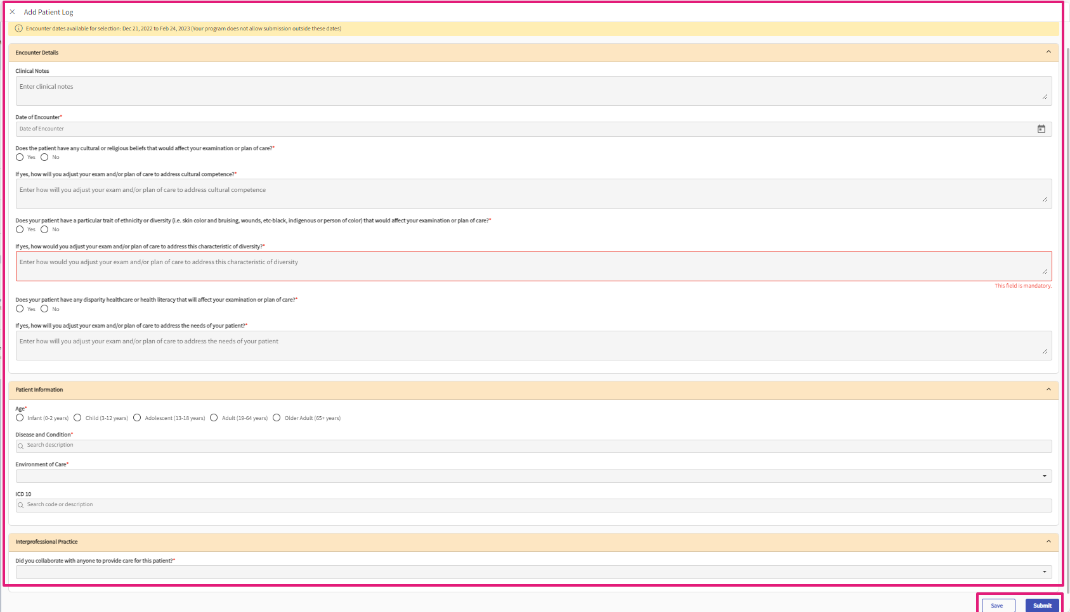Close the Add Patient Log dialog
1070x612 pixels.
click(x=12, y=12)
